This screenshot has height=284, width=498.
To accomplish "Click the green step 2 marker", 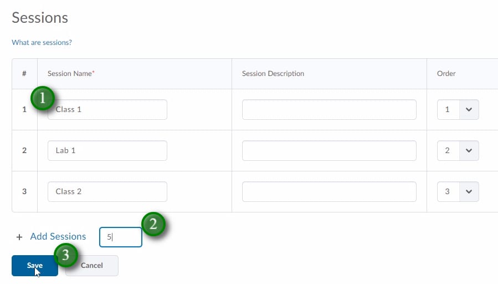I will click(154, 224).
